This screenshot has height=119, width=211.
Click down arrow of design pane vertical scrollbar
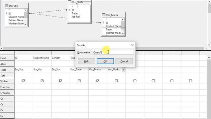tap(209, 45)
